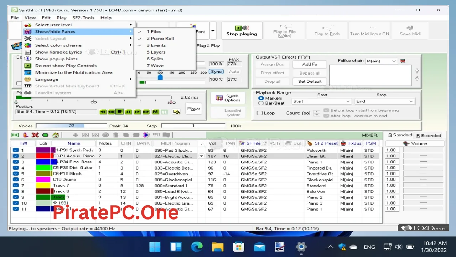Image resolution: width=456 pixels, height=257 pixels.
Task: Click the FIT icon in tracks toolbar
Action: pyautogui.click(x=15, y=135)
